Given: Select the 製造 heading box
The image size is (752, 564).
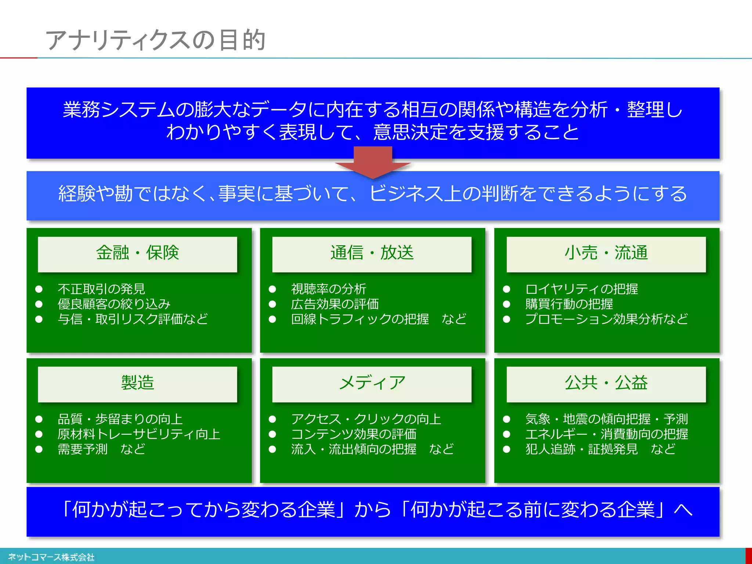Looking at the screenshot, I should click(137, 384).
